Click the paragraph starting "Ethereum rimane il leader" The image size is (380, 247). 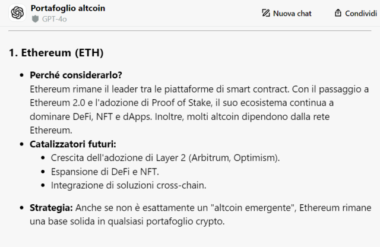(x=199, y=110)
